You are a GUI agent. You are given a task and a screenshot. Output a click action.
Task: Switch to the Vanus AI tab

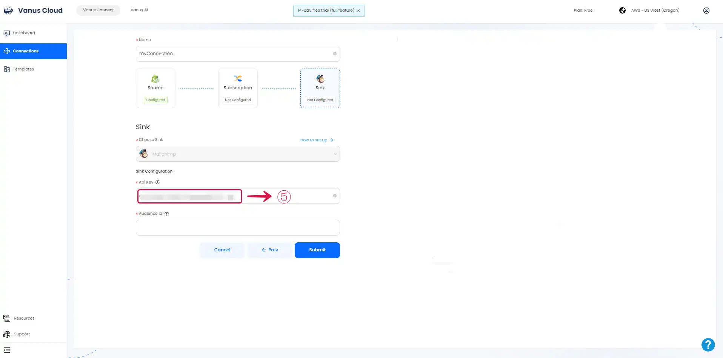coord(139,10)
